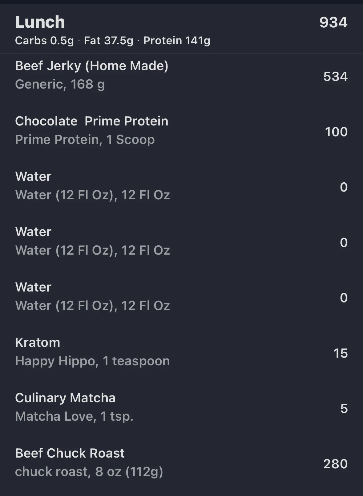Tap the 15 calorie value for Kratom

point(341,353)
